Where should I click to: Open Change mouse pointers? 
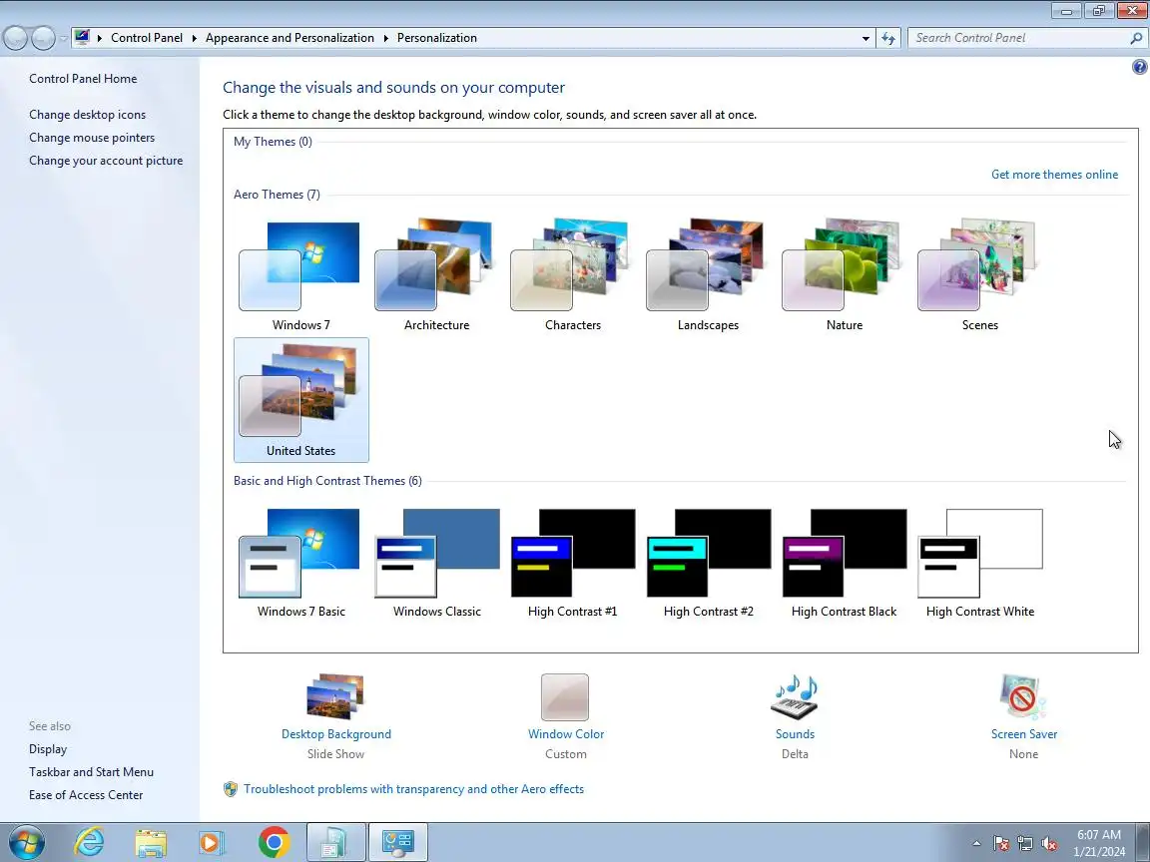[x=92, y=137]
